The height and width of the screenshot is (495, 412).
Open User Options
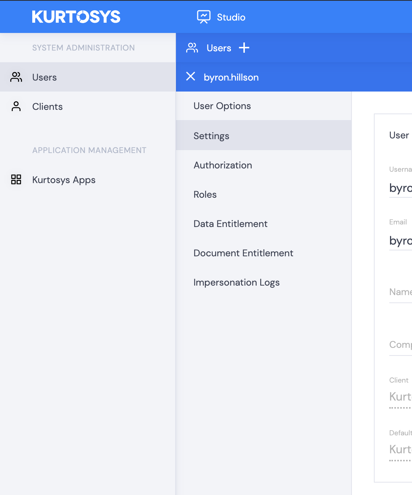pyautogui.click(x=222, y=106)
